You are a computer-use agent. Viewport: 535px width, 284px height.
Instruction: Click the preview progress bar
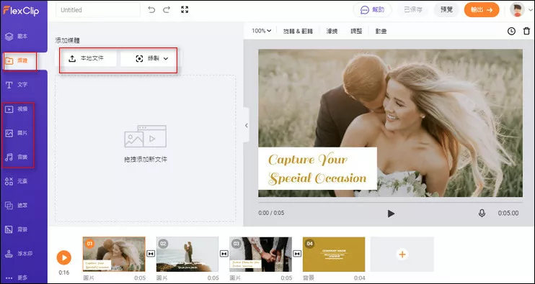[390, 202]
